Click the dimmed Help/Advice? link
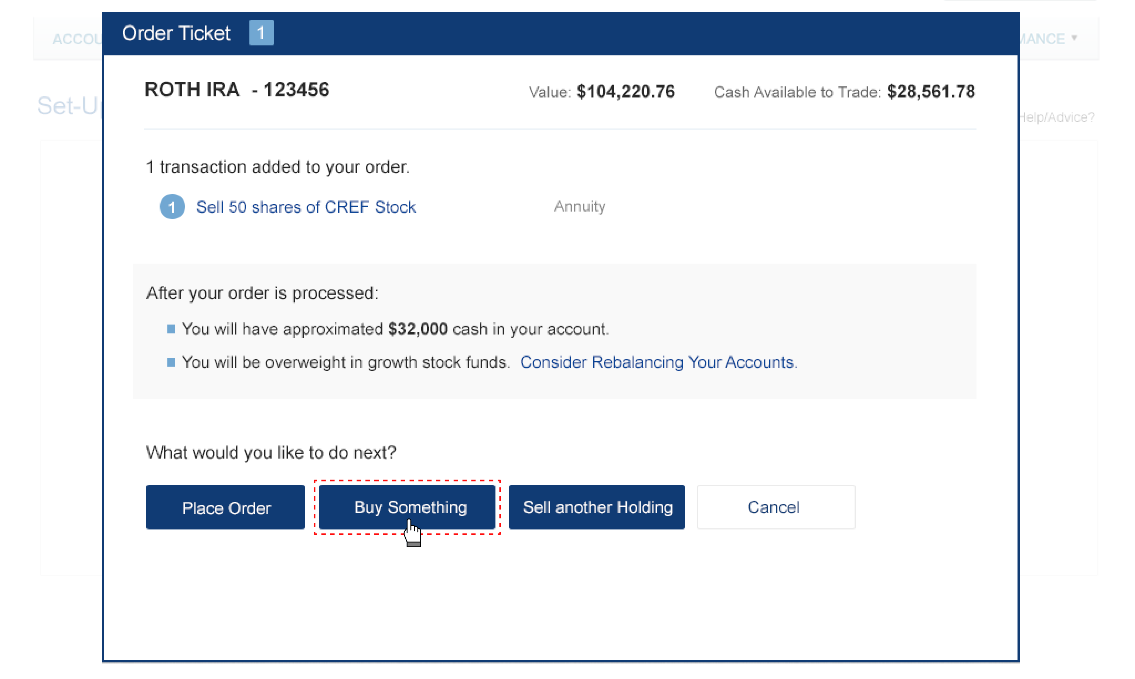 [1057, 117]
